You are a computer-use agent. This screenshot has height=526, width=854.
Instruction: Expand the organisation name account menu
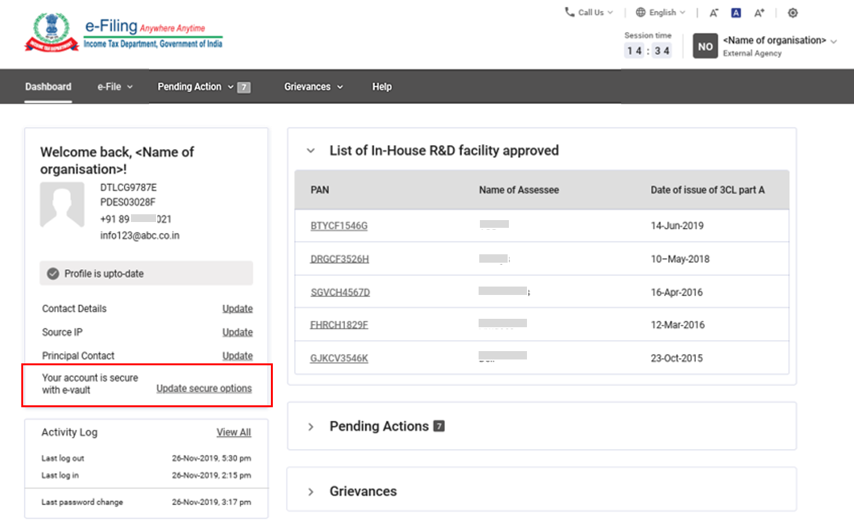833,41
